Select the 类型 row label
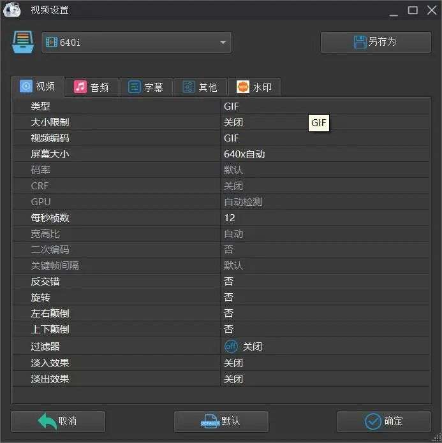Screen dimensions: 442x443 [40, 106]
